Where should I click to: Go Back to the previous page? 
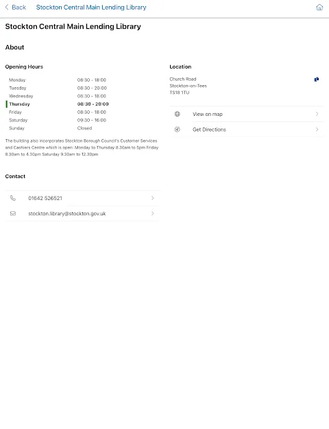pos(16,7)
